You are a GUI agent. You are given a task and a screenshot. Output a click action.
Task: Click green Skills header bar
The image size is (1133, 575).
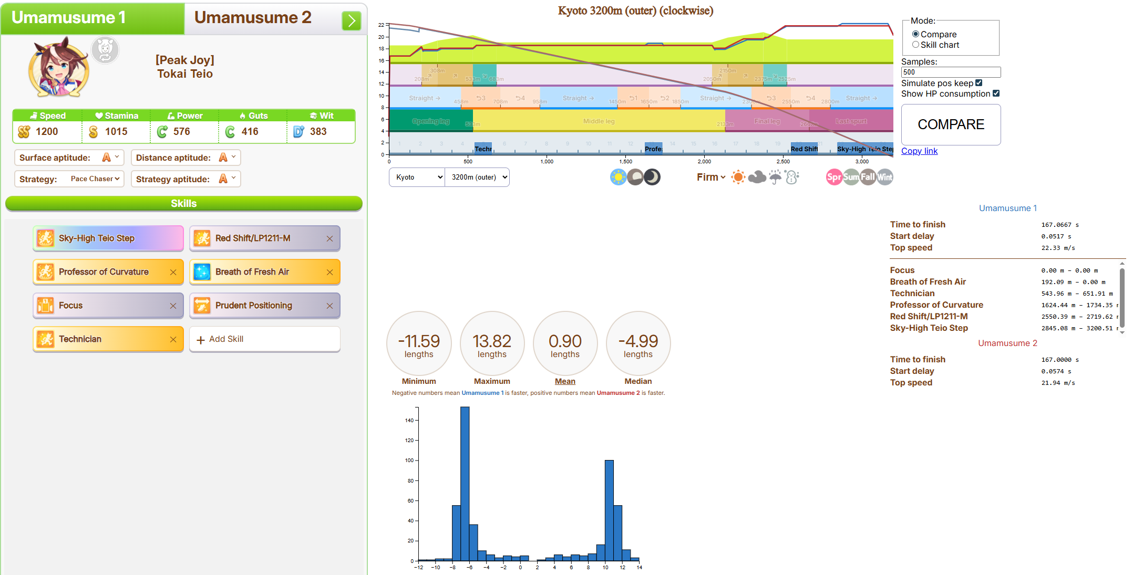click(184, 204)
